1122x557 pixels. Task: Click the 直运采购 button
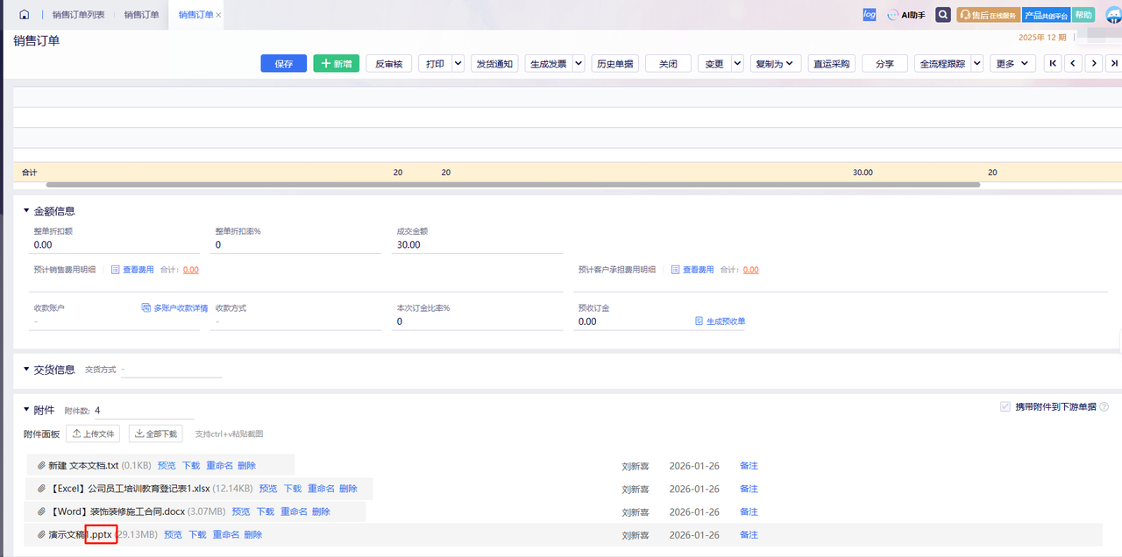[832, 63]
